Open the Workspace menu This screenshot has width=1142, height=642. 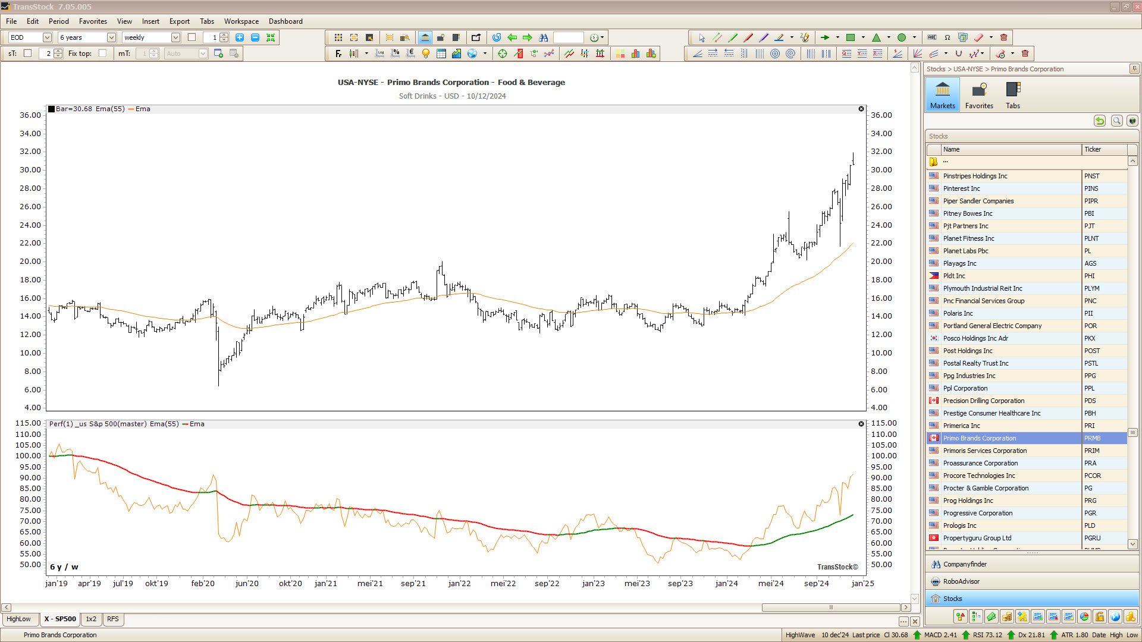(241, 21)
